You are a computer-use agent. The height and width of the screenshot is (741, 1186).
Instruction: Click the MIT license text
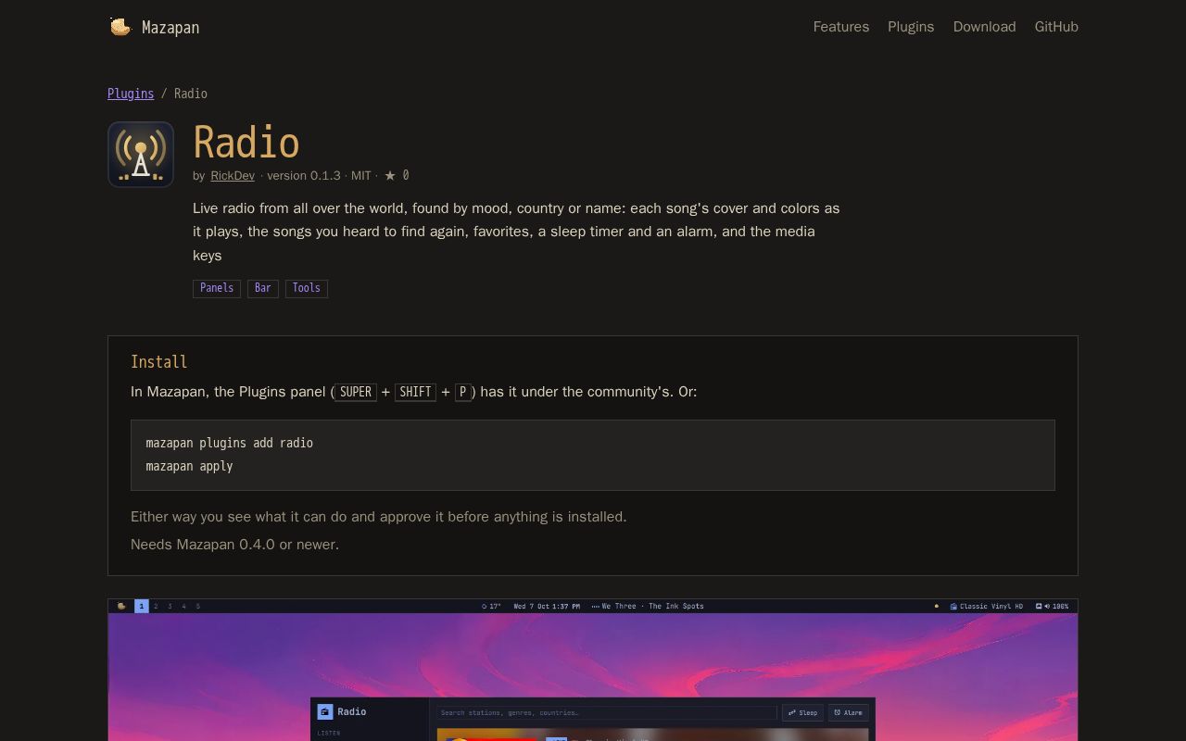pos(360,175)
